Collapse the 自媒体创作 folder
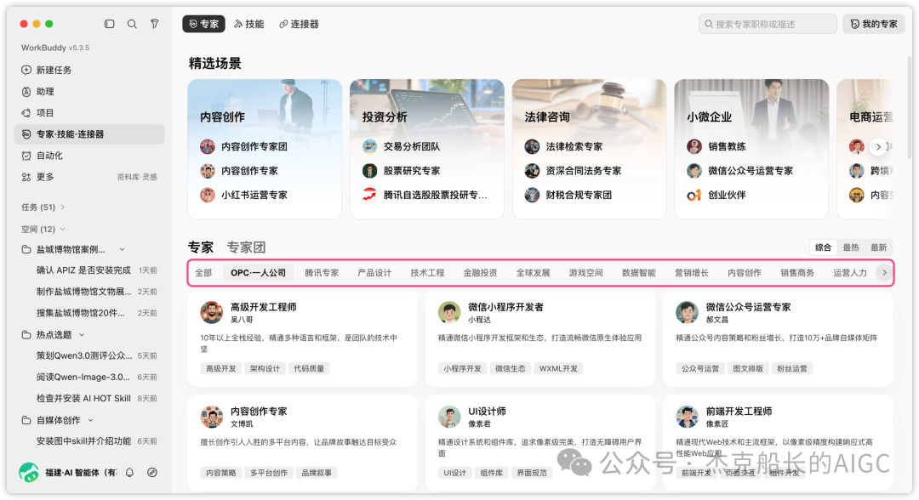This screenshot has width=919, height=500. click(91, 420)
